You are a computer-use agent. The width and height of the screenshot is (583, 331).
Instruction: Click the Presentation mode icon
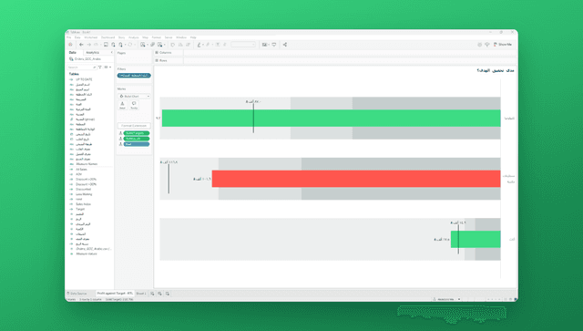(x=274, y=45)
